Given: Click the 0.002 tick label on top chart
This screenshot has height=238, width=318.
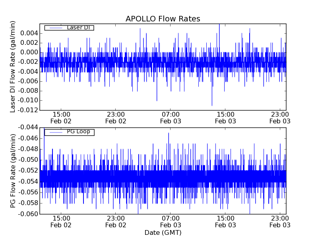Looking at the screenshot, I should (29, 43).
